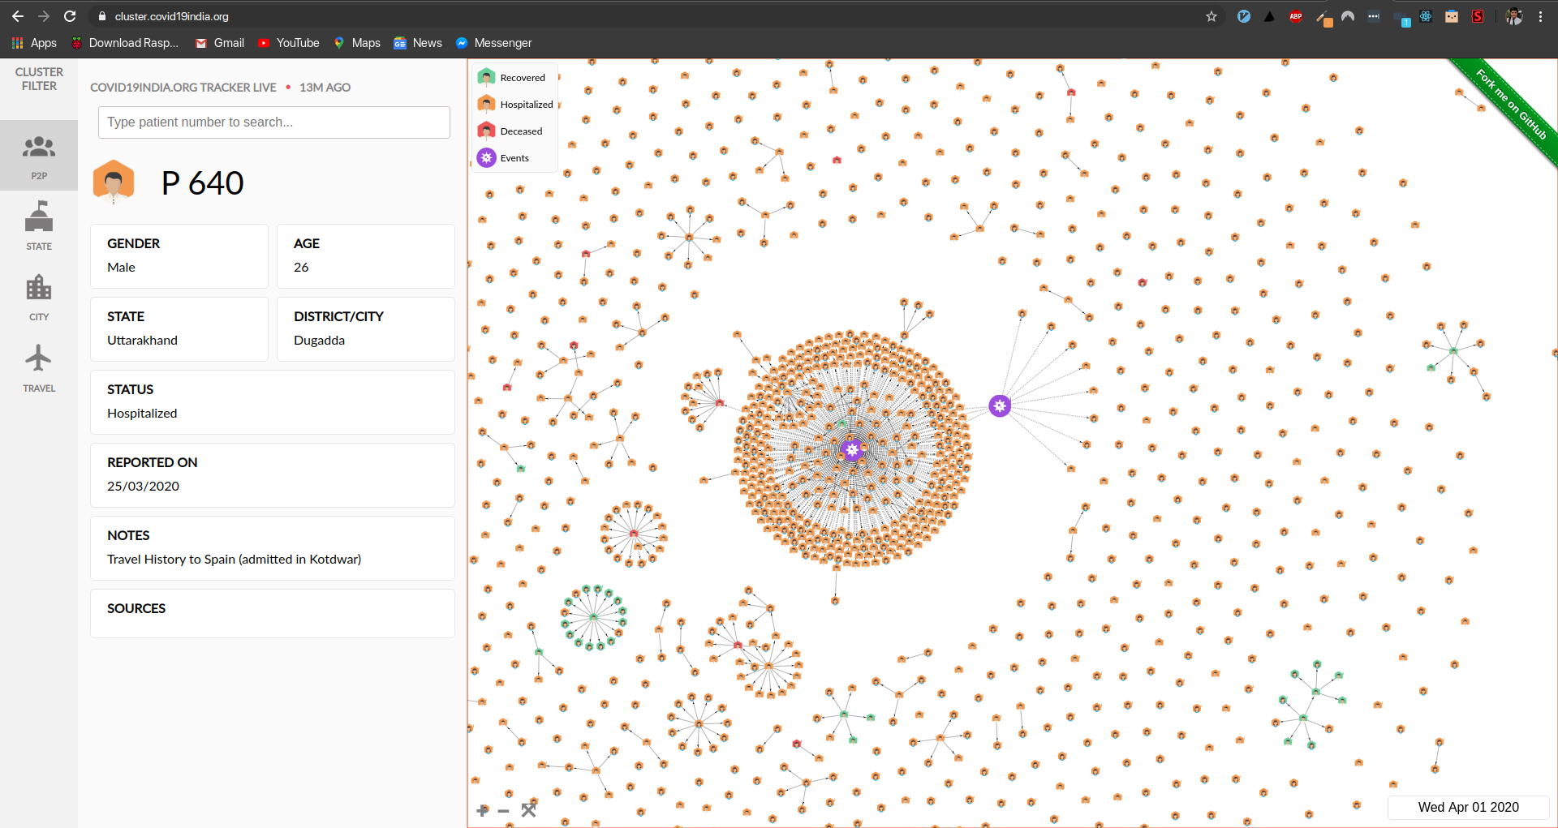Go forward to next page
This screenshot has height=828, width=1558.
[x=44, y=16]
